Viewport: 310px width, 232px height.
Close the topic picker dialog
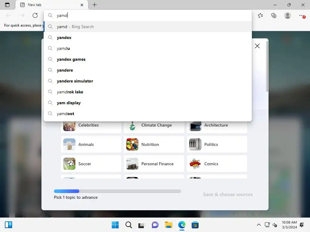tap(257, 46)
